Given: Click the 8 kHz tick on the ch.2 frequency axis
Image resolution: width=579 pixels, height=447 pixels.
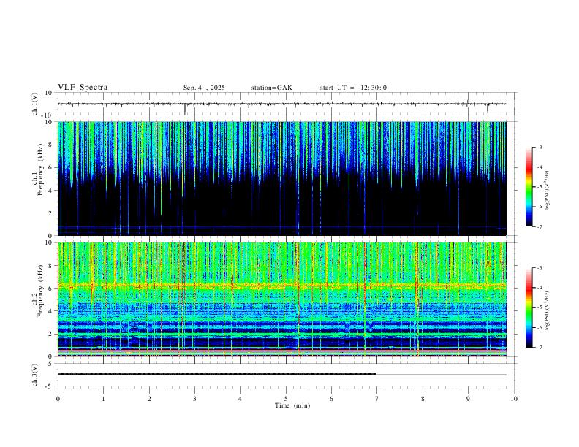Looking at the screenshot, I should (x=50, y=266).
